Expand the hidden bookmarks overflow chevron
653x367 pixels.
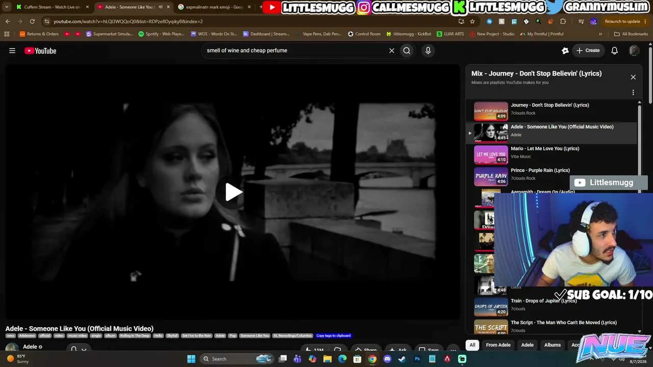coord(600,34)
